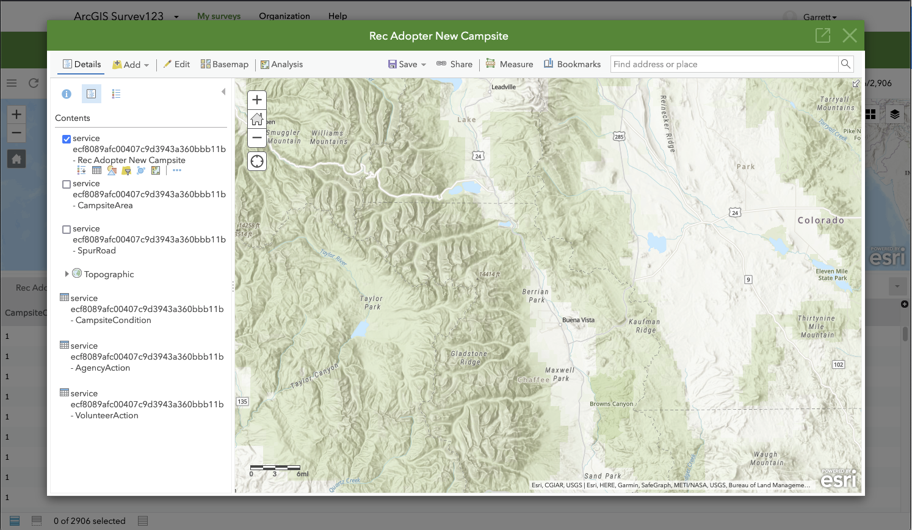Zoom out on the map
Viewport: 912px width, 530px height.
[257, 138]
